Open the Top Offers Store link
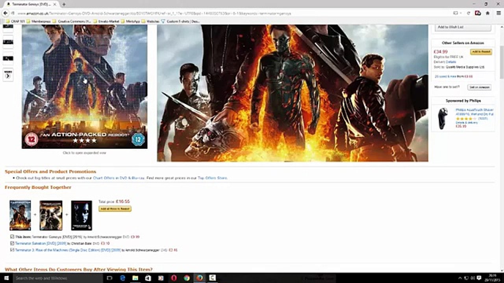Image resolution: width=504 pixels, height=283 pixels. [x=212, y=178]
